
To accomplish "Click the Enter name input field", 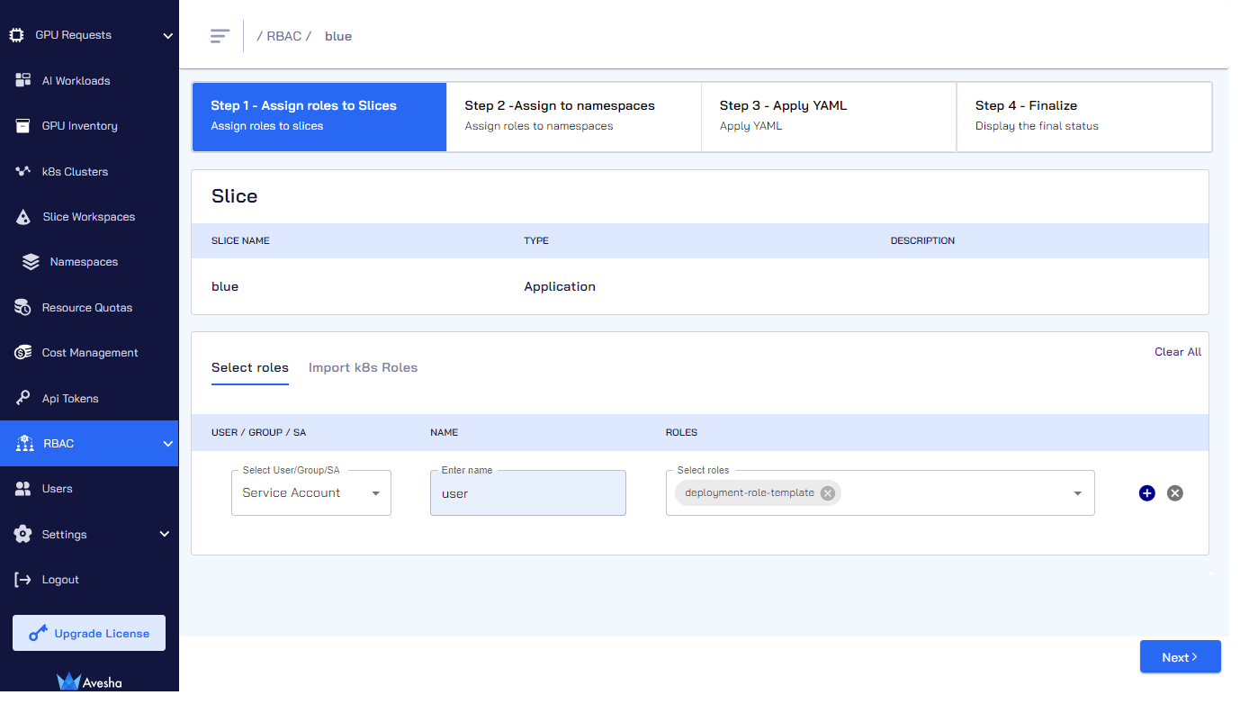I will point(528,492).
